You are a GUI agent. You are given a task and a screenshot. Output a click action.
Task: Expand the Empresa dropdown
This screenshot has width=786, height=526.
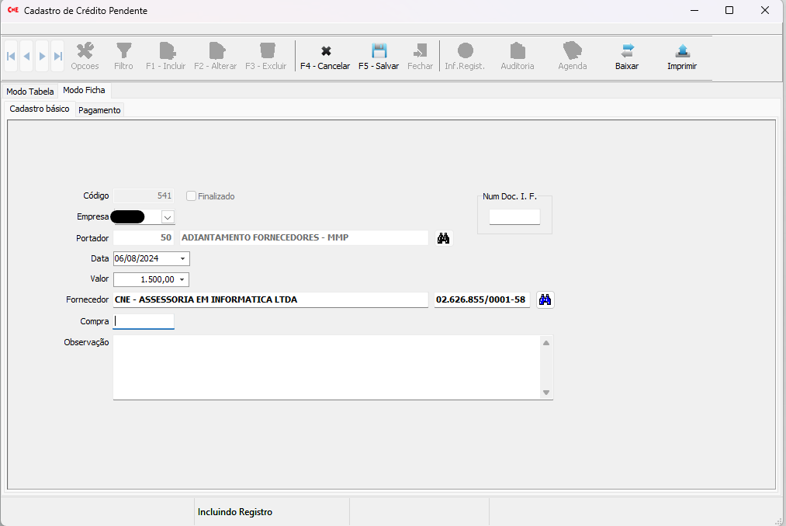(168, 217)
